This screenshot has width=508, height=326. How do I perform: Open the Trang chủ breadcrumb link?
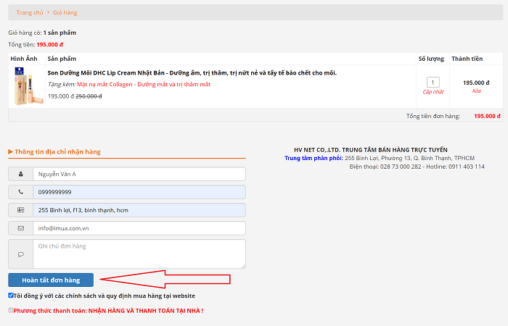pos(30,12)
